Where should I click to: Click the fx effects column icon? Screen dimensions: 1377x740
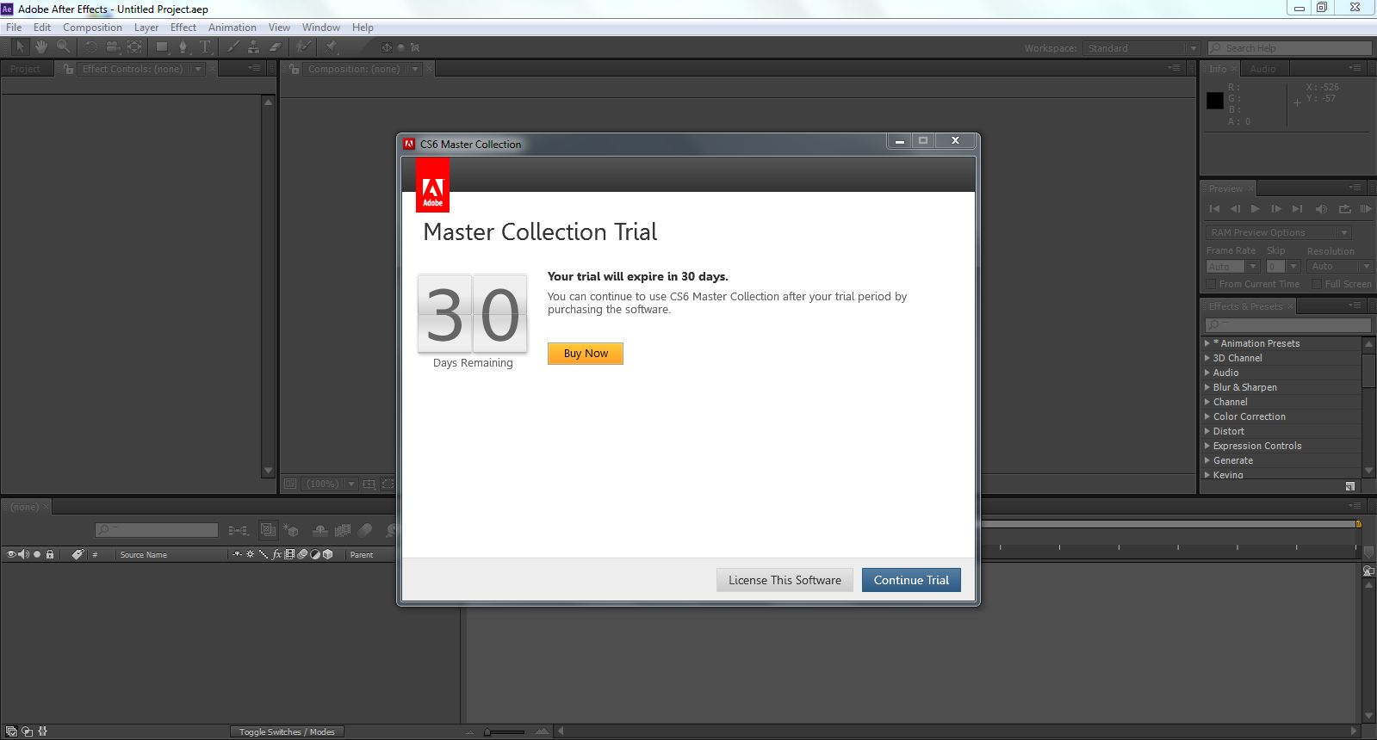coord(276,554)
